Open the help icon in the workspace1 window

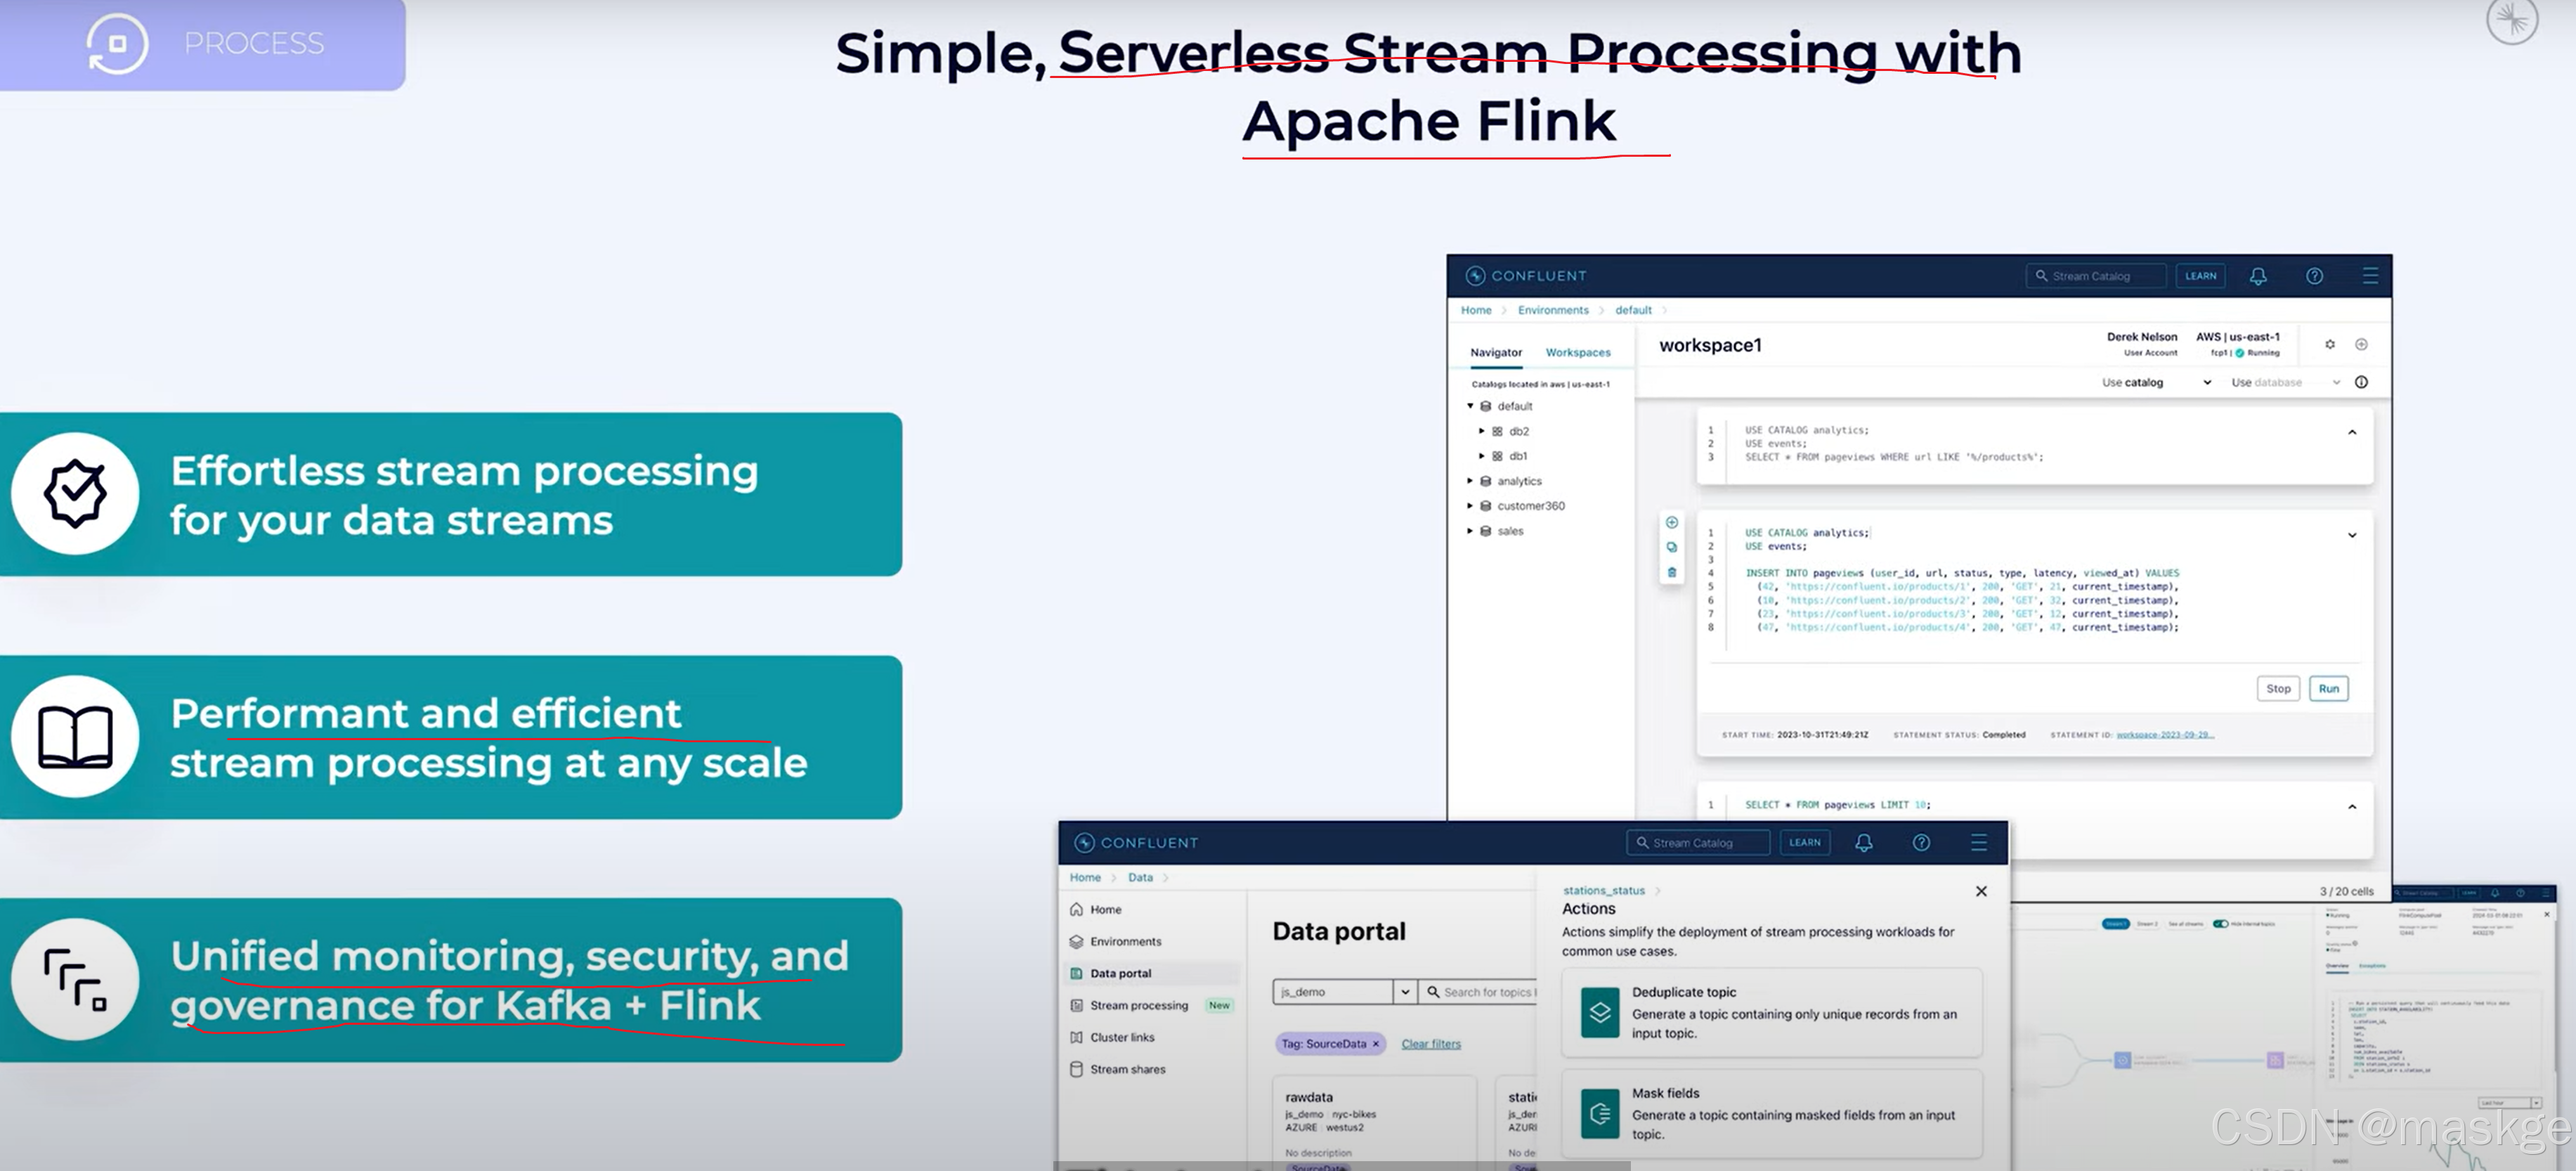pyautogui.click(x=2314, y=276)
